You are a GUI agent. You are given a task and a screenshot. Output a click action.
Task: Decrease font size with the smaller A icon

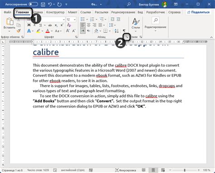74,31
